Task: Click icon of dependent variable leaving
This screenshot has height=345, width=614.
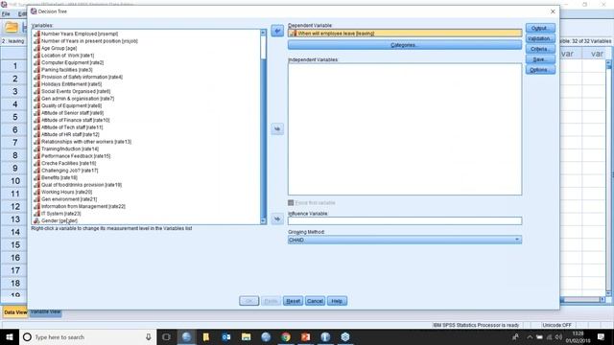Action: (x=294, y=34)
